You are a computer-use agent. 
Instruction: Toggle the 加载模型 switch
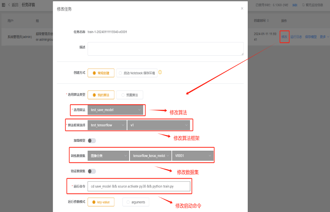click(x=92, y=141)
